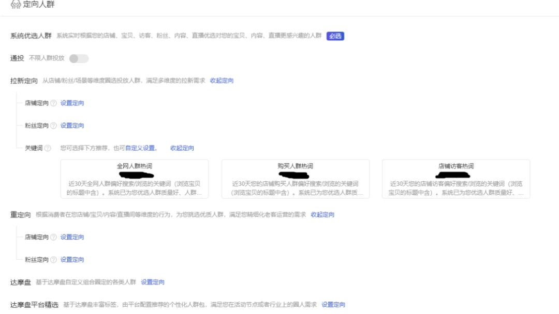This screenshot has height=314, width=559.
Task: Collapse the 拉新定向 section via 收起定向
Action: pos(222,81)
